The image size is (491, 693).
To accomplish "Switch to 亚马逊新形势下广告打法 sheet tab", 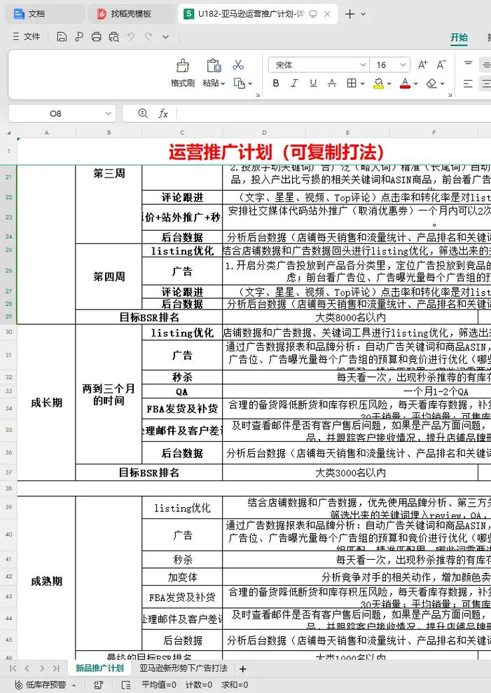I will pos(184,668).
